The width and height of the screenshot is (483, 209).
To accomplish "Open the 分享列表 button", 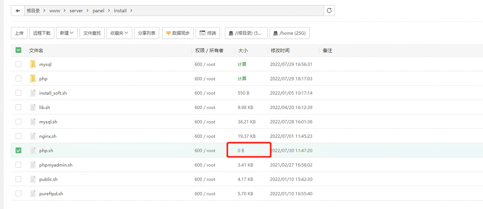I will (146, 33).
